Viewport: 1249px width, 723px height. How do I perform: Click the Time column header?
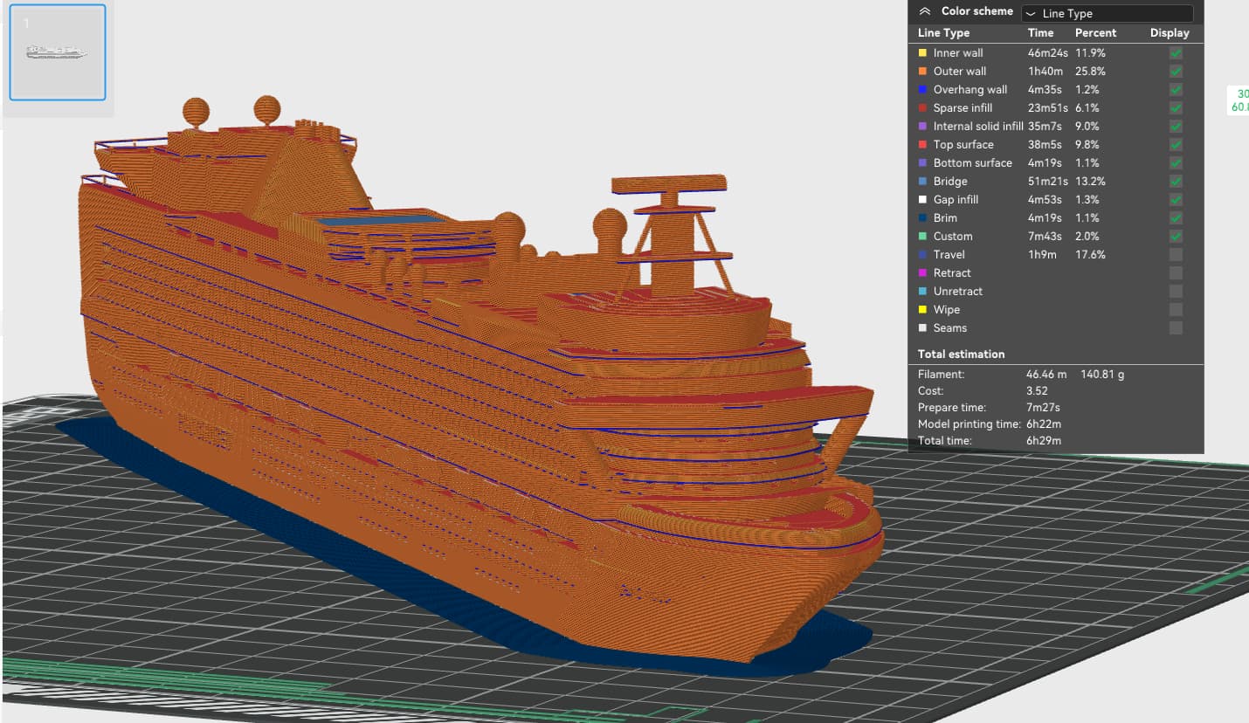[x=1040, y=32]
